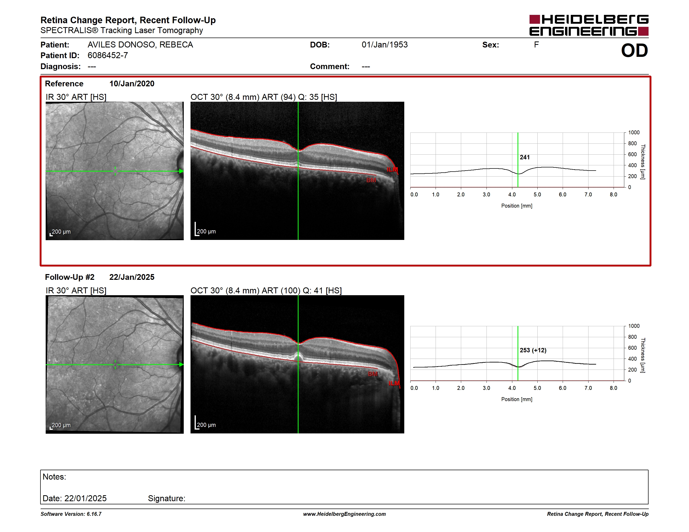Screen dimensions: 689x532
Task: Click Position [mm] label under Follow-Up graph
Action: click(x=517, y=399)
